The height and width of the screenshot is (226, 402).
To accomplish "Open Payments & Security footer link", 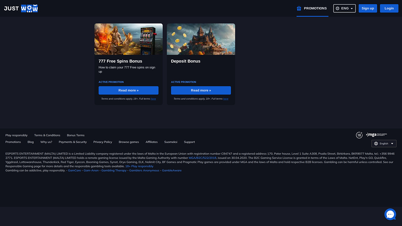I will coord(73,142).
